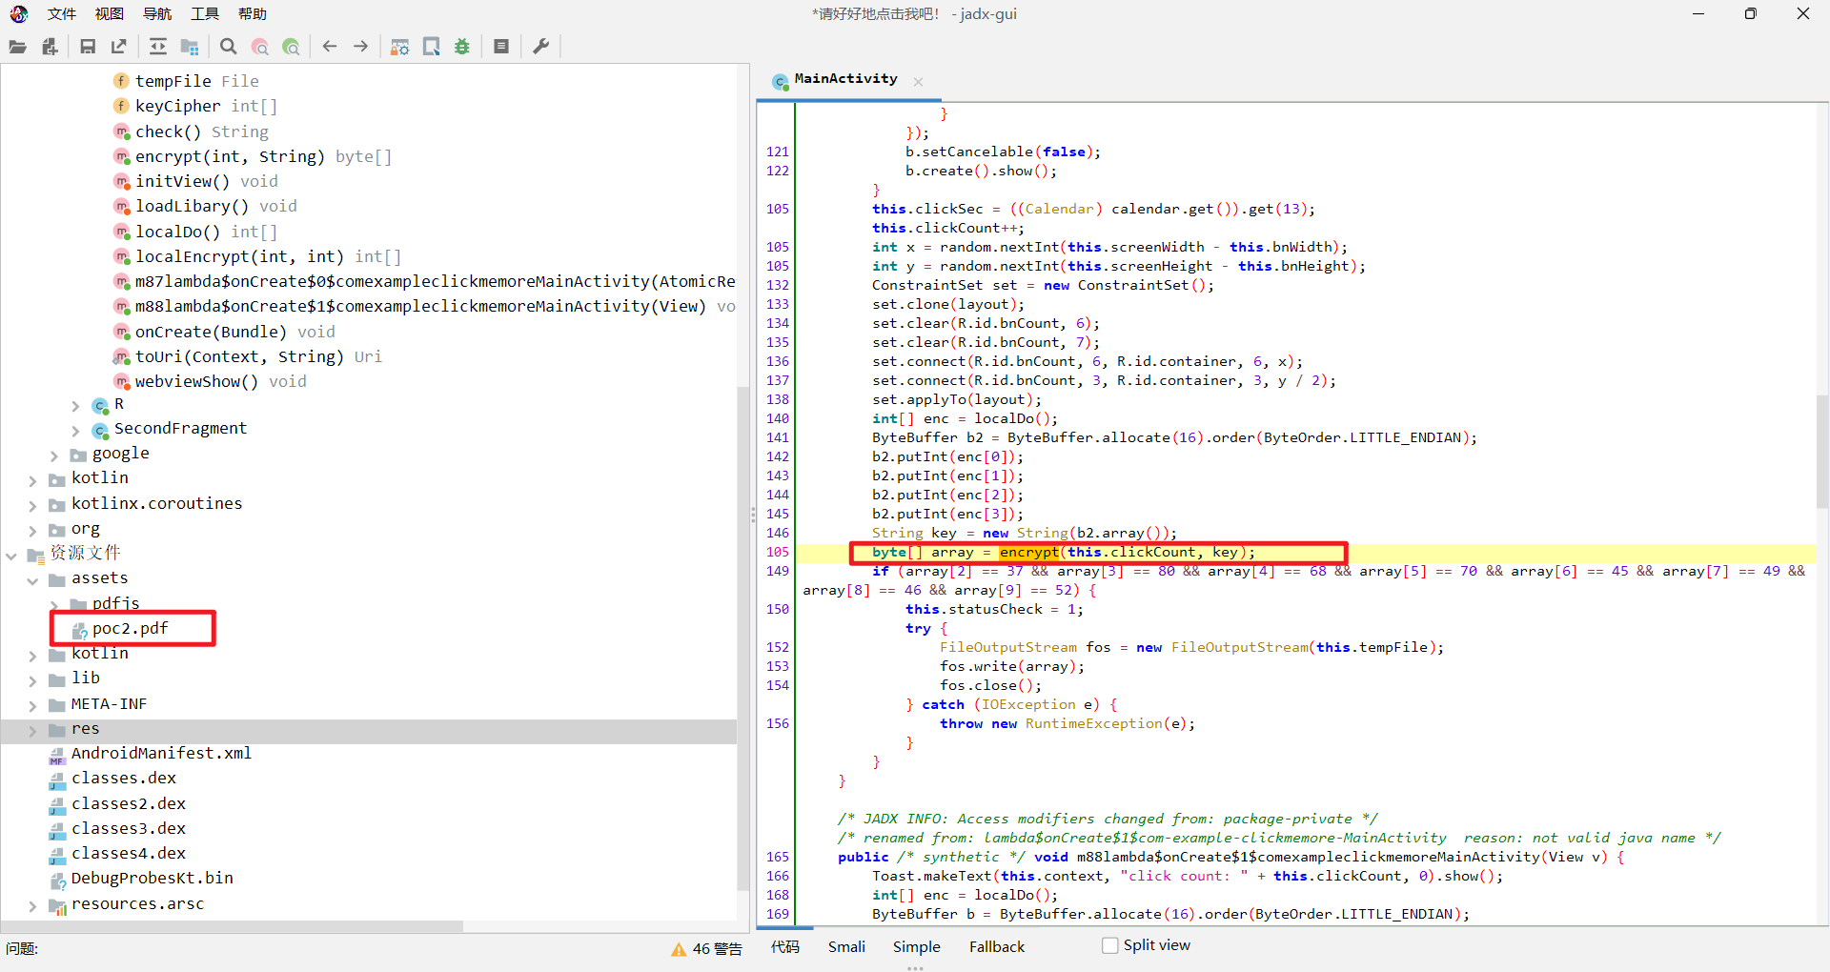Open text search with magnifier icon
Screen dimensions: 1830x972
[228, 47]
